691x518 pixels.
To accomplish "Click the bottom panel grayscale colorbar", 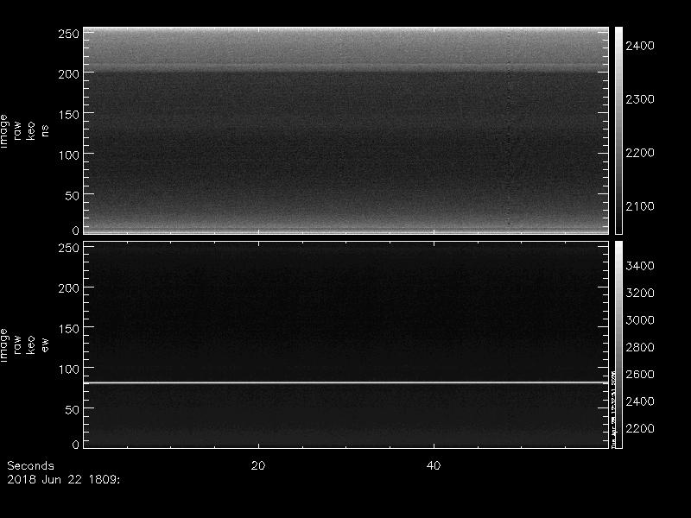I will (x=618, y=344).
